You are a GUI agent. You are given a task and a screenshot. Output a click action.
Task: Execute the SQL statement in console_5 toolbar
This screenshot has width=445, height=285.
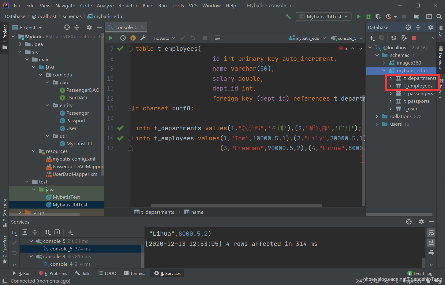[x=111, y=38]
